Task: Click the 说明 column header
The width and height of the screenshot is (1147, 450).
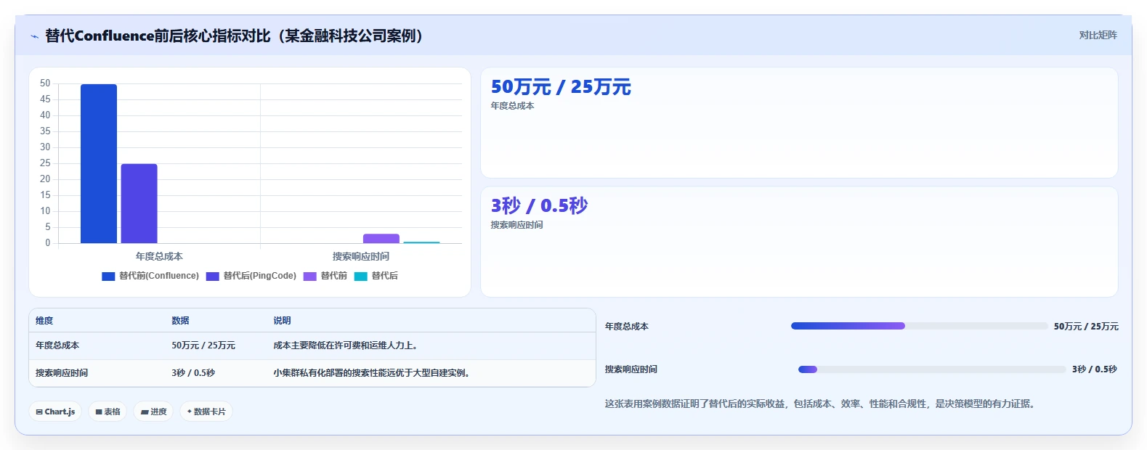Action: (x=282, y=321)
